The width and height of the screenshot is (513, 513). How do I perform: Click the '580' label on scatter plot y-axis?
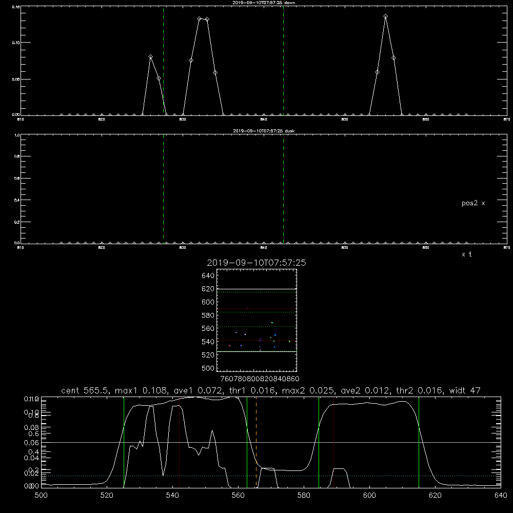[x=208, y=315]
